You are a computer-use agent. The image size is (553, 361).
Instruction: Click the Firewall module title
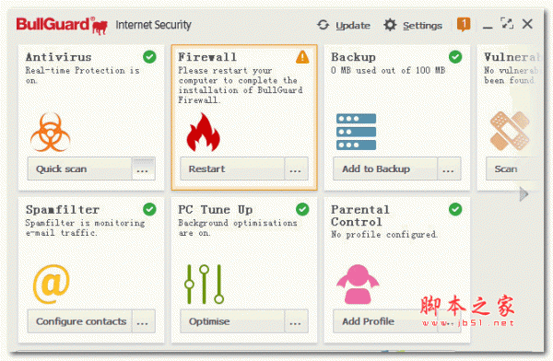click(207, 57)
